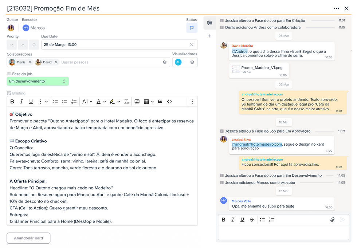Toggle italic in chat message editor
This screenshot has height=248, width=357.
(233, 220)
